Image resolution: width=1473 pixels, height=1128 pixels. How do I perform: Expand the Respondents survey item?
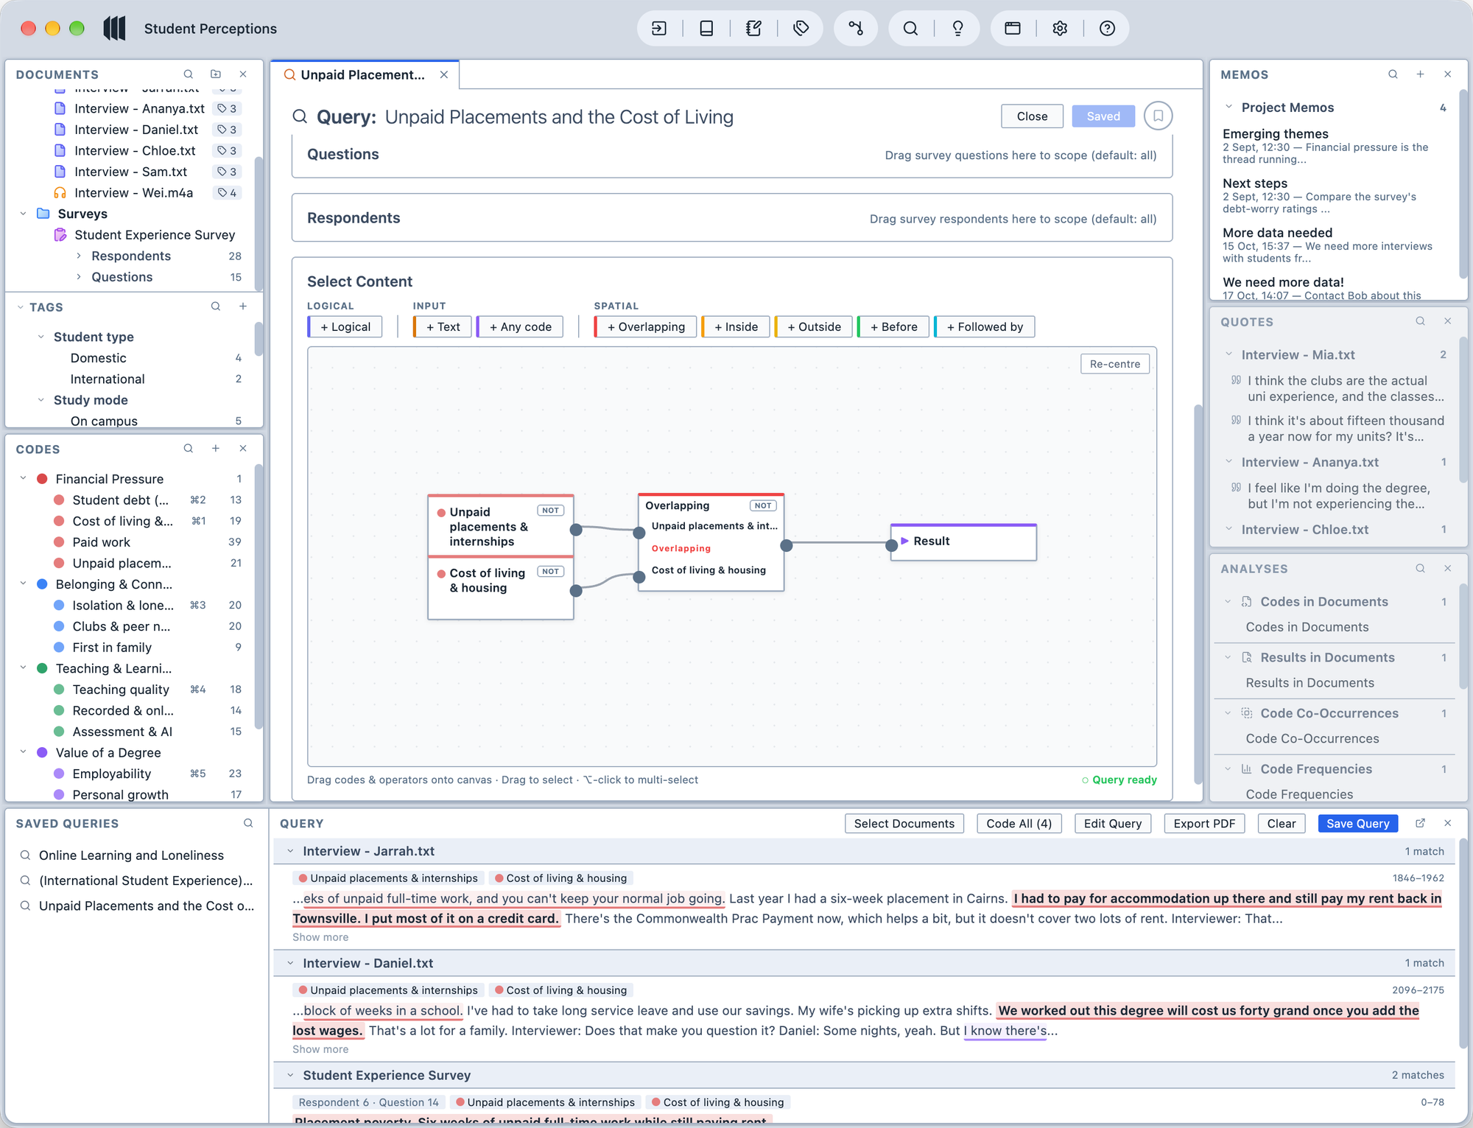(x=79, y=256)
